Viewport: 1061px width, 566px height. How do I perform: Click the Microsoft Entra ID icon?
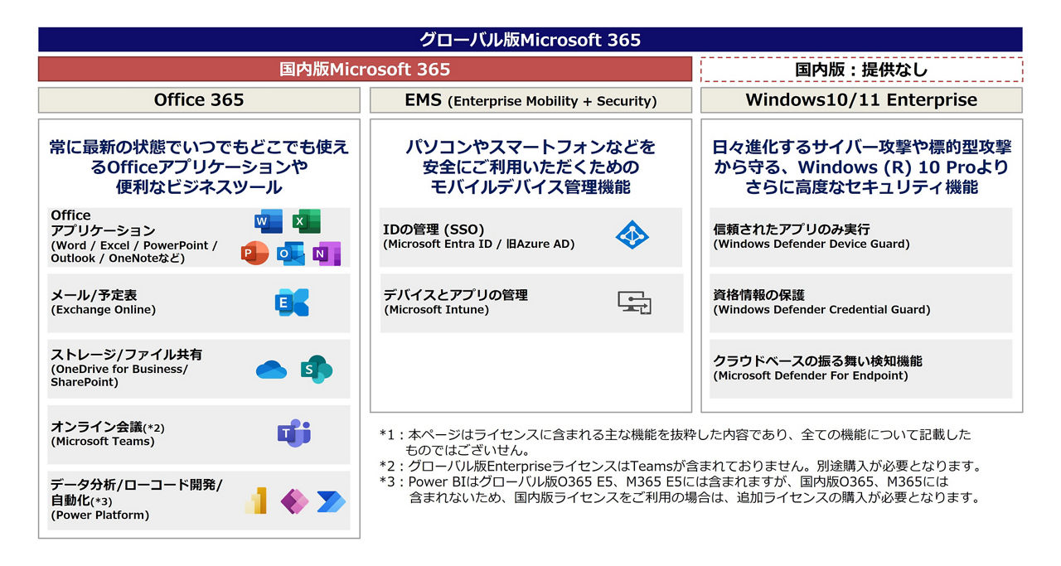tap(632, 235)
